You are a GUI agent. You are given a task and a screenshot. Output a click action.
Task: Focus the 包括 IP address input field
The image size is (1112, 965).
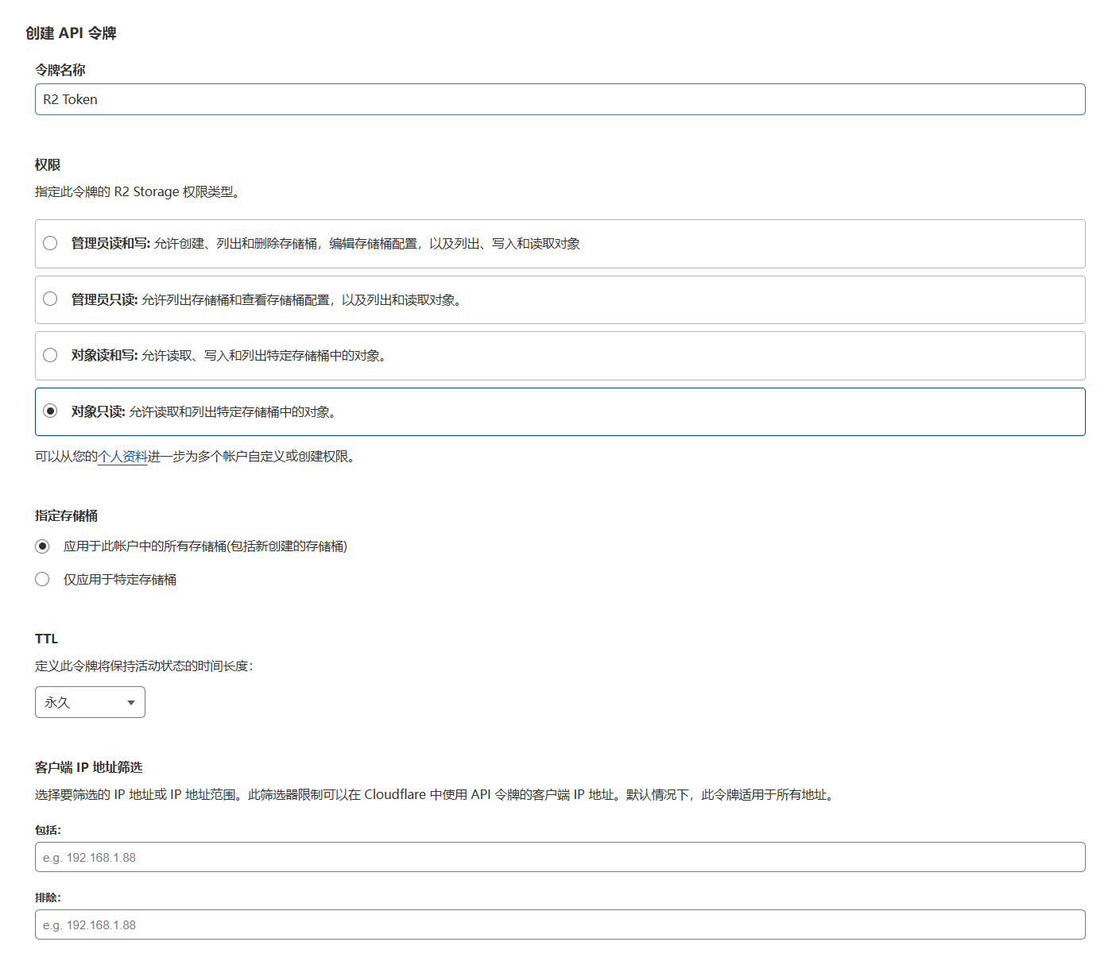click(x=560, y=857)
